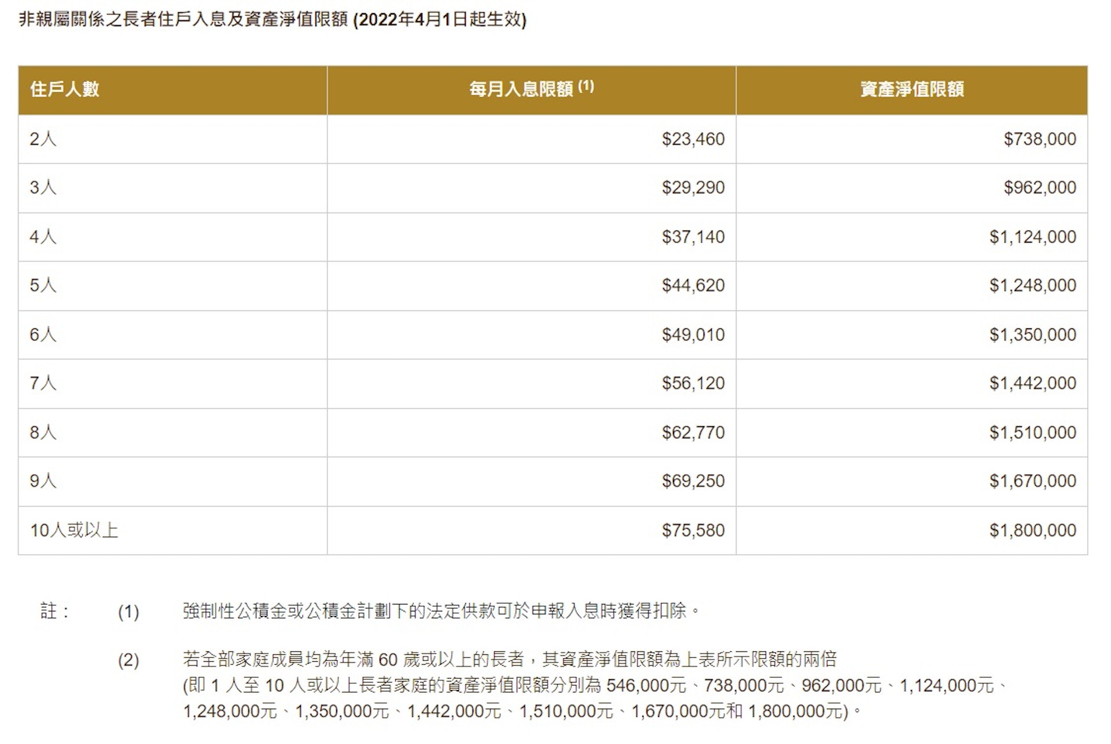Click the 資產淨值限額 column header
This screenshot has height=744, width=1111.
coord(912,90)
